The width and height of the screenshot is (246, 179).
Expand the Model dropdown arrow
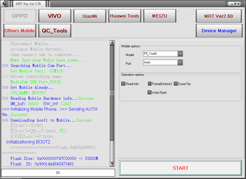coord(180,54)
